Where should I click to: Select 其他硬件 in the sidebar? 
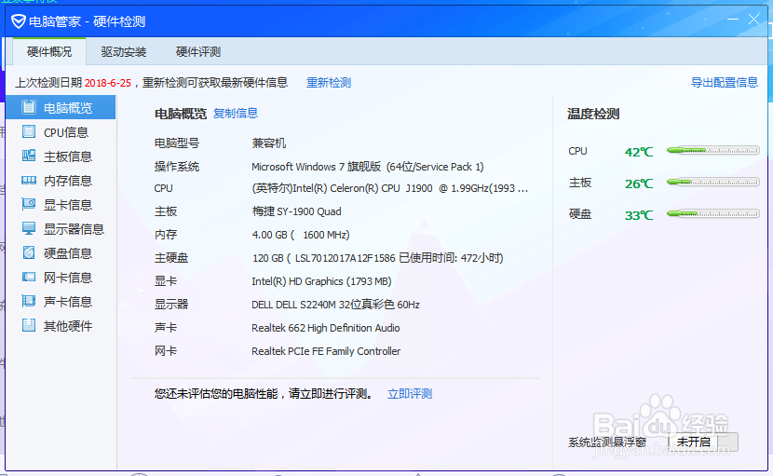pyautogui.click(x=61, y=325)
